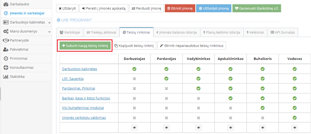This screenshot has height=134, width=311.
Task: View Vadovas permissions via eye icon
Action: (x=295, y=128)
